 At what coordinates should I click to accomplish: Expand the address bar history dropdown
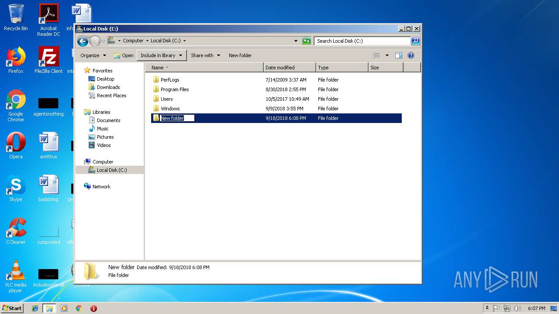coord(296,41)
